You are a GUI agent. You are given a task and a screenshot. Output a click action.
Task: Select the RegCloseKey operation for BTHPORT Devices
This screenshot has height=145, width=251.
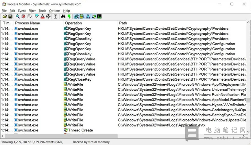[80, 79]
